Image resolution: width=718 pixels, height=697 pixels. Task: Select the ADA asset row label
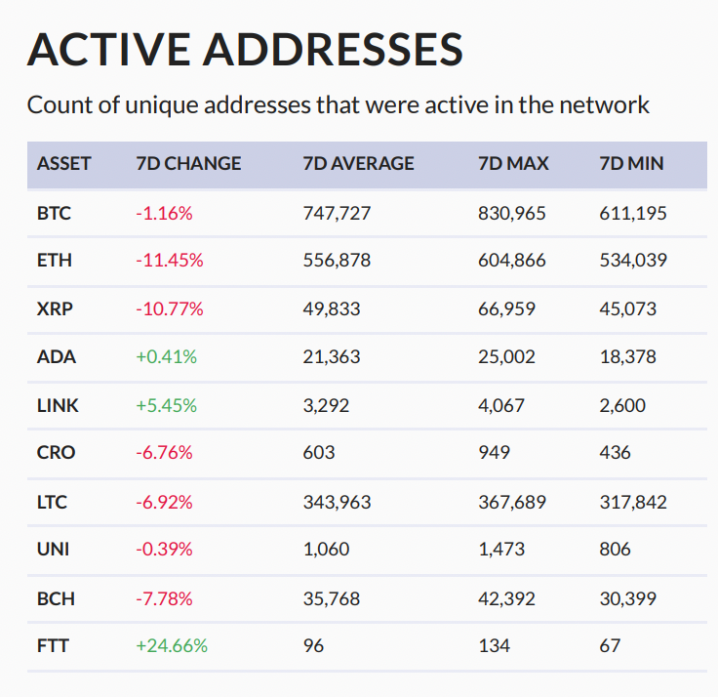(x=56, y=356)
